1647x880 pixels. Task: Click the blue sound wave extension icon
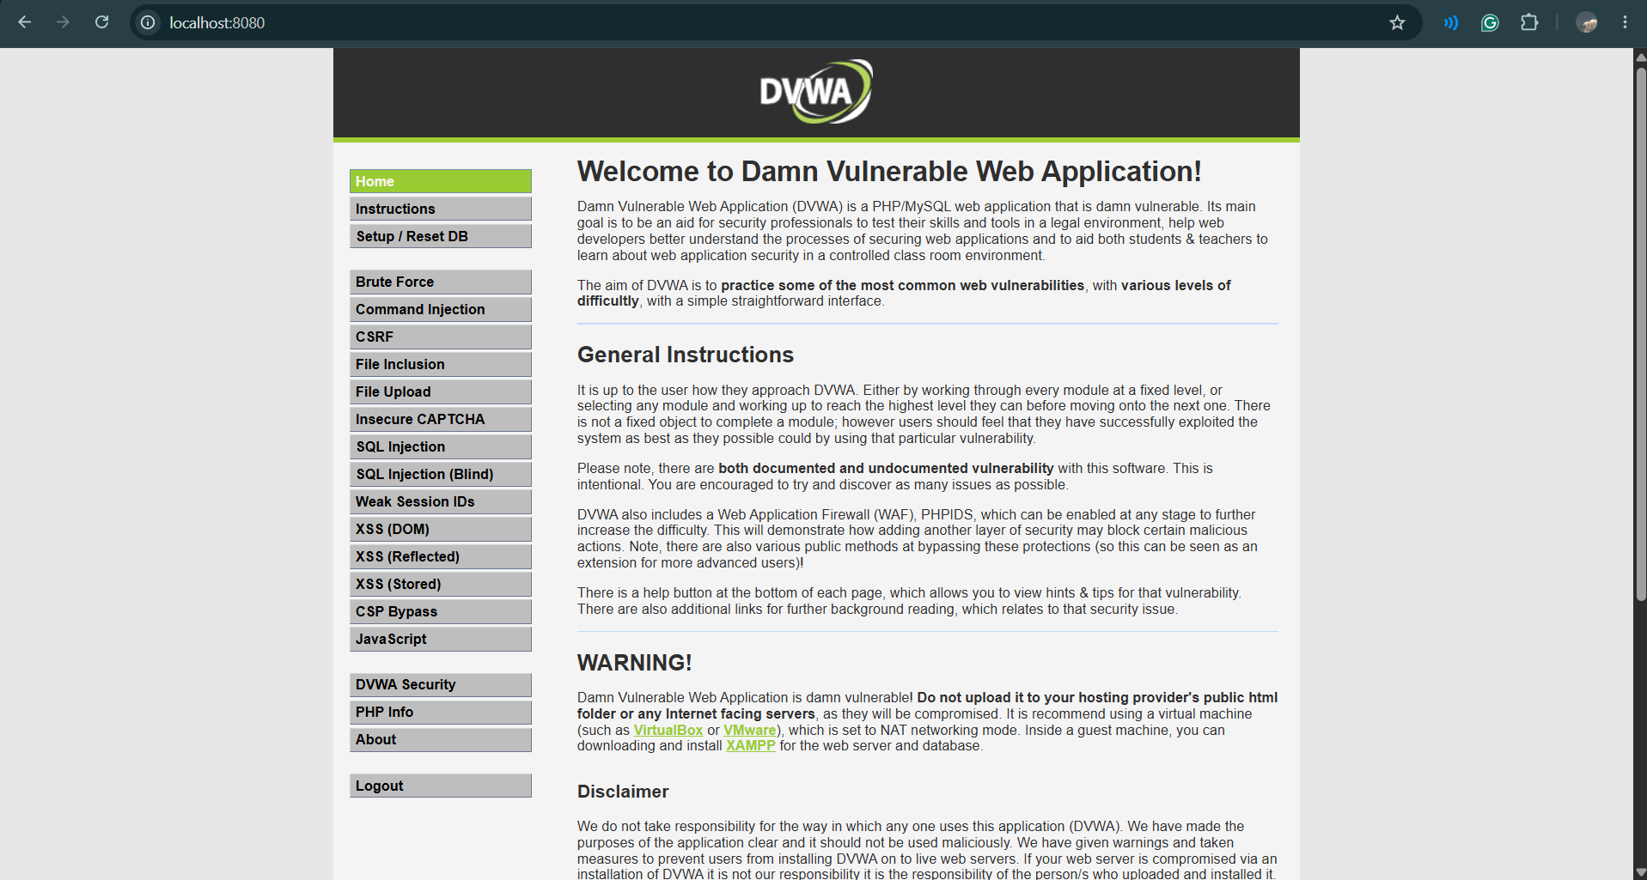point(1451,22)
